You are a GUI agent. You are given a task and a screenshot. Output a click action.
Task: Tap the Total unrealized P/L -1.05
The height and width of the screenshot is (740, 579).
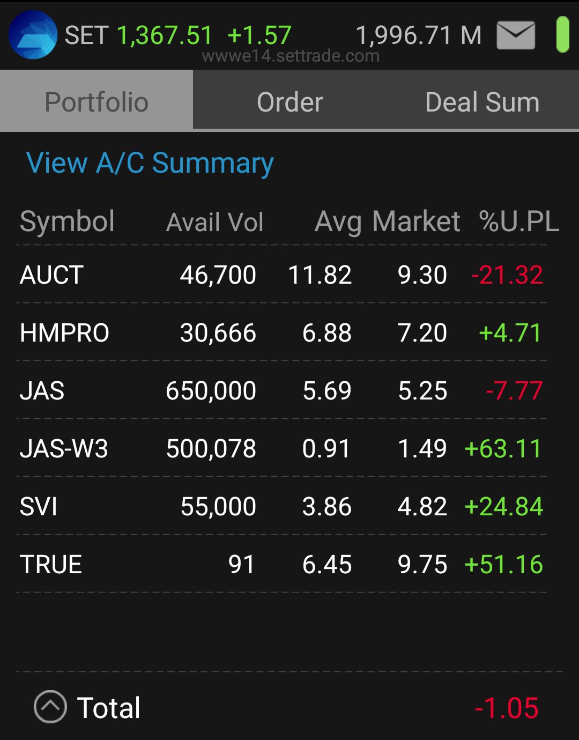(x=507, y=708)
